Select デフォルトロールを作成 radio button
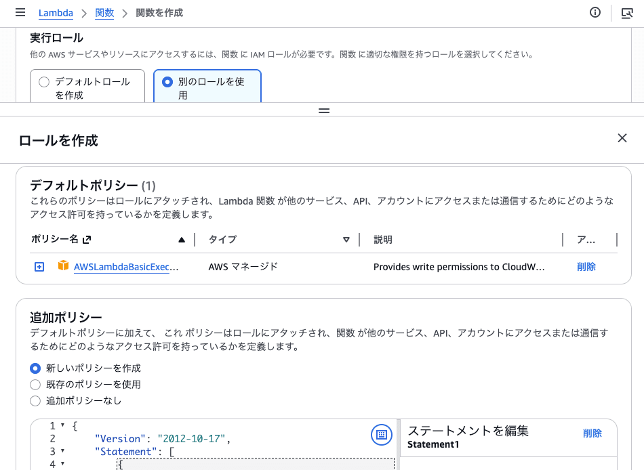The width and height of the screenshot is (644, 470). [43, 81]
